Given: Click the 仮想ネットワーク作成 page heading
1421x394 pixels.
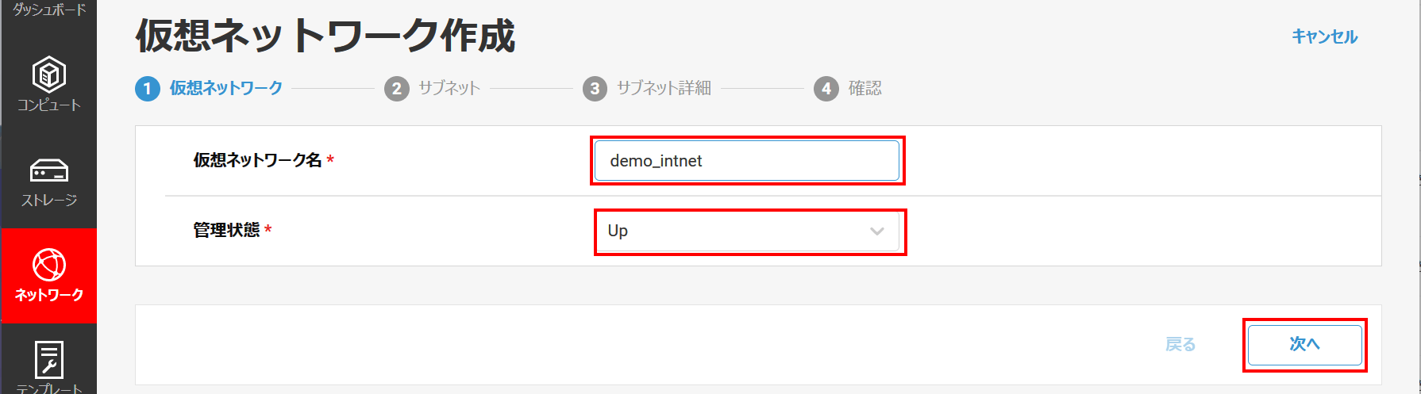Looking at the screenshot, I should tap(325, 36).
